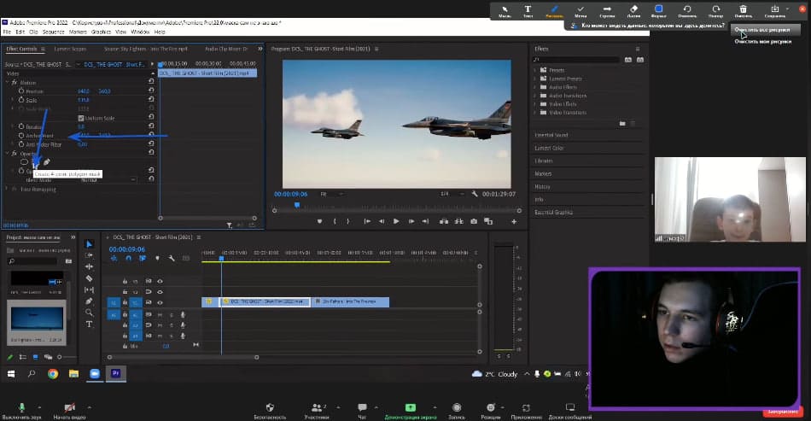Open the Markers menu
811x421 pixels.
click(78, 32)
